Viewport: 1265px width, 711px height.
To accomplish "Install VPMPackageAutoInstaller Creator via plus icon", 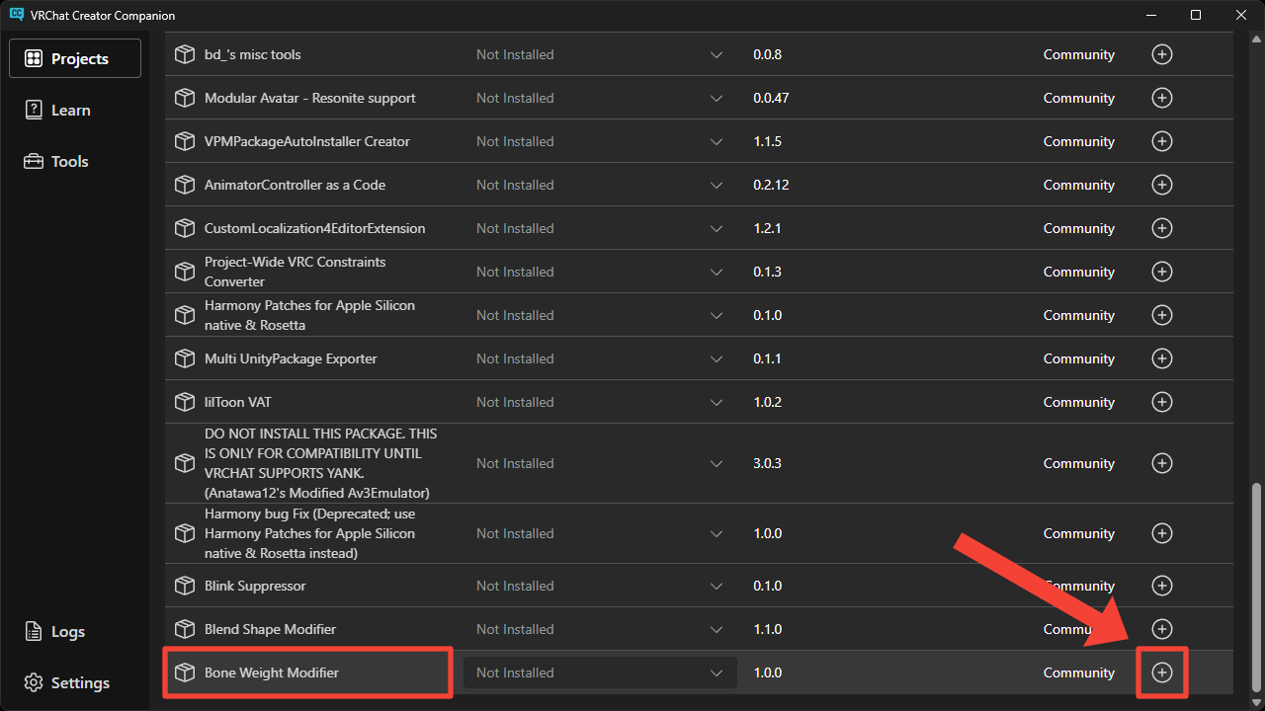I will pyautogui.click(x=1162, y=141).
